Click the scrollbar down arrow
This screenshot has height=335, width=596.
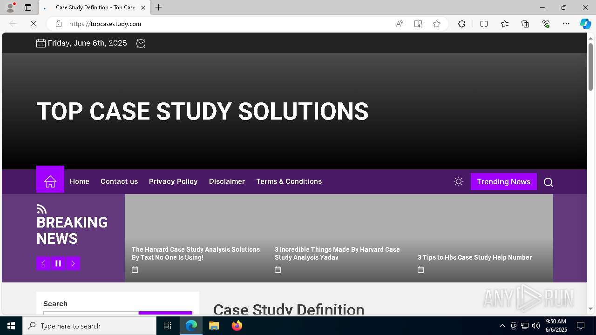click(x=590, y=308)
